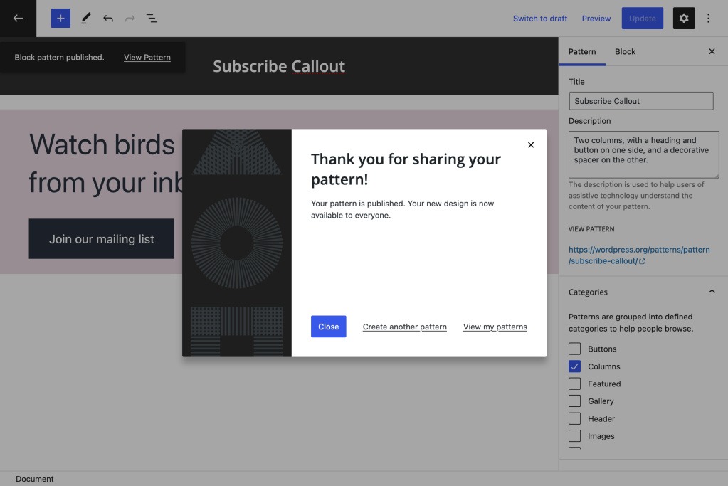This screenshot has height=486, width=728.
Task: Collapse the Categories panel chevron
Action: click(x=712, y=292)
